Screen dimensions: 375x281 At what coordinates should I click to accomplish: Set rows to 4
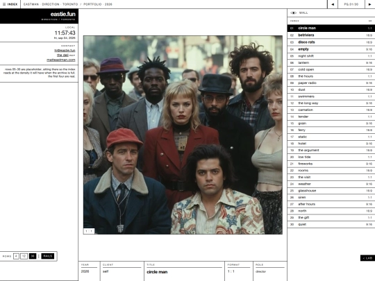16,256
